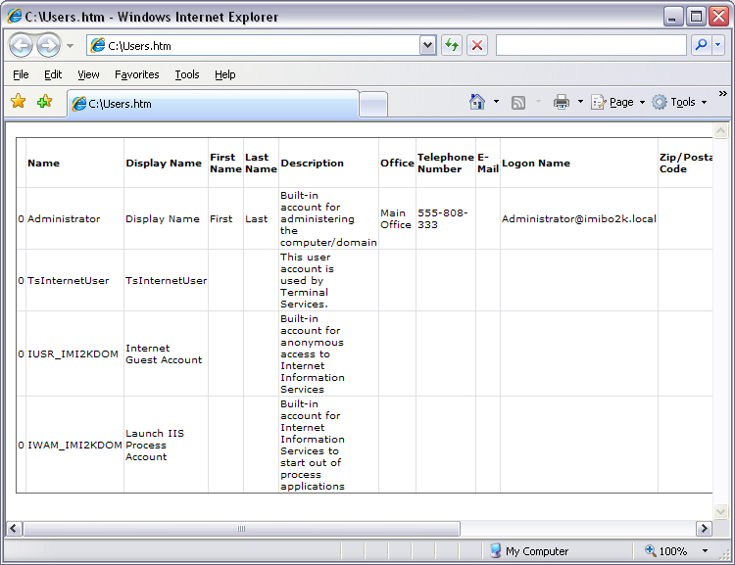Screen dimensions: 735x565
Task: Click the Home icon
Action: tap(477, 102)
